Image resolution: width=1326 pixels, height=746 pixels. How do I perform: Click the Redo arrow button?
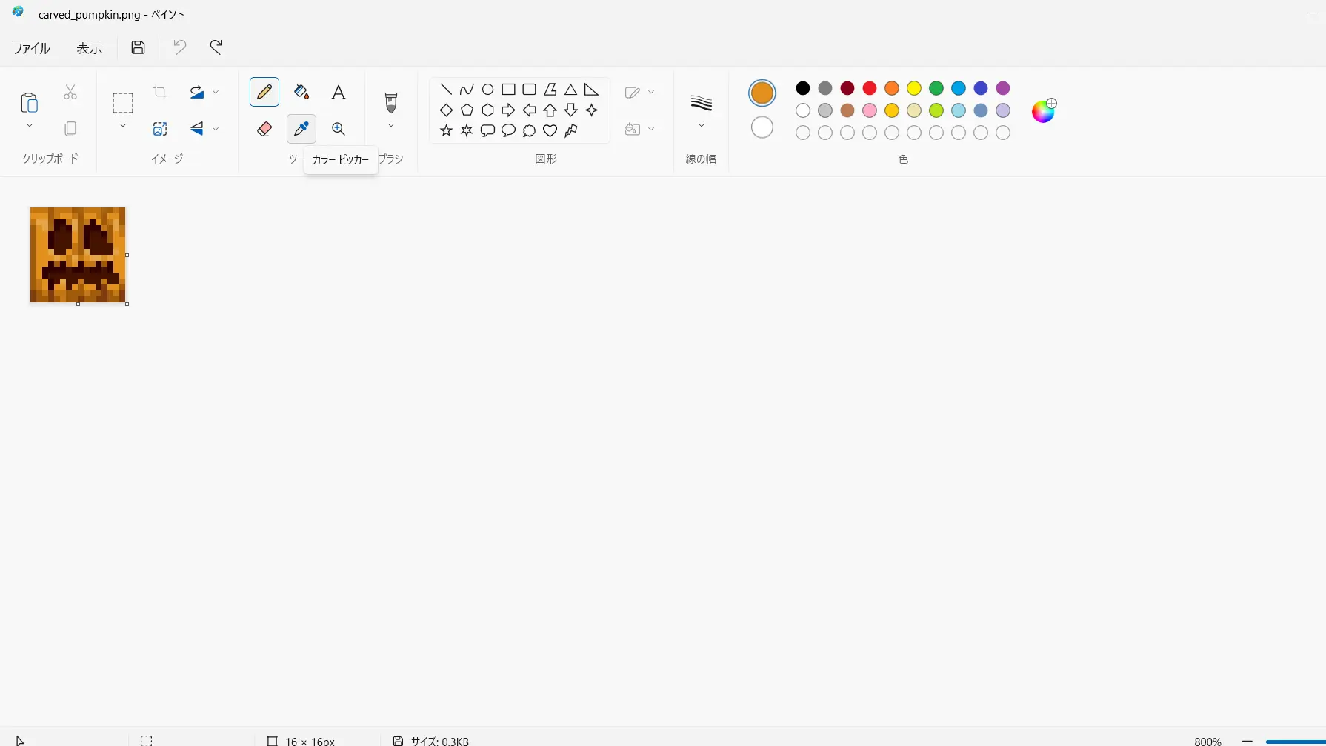(x=216, y=47)
